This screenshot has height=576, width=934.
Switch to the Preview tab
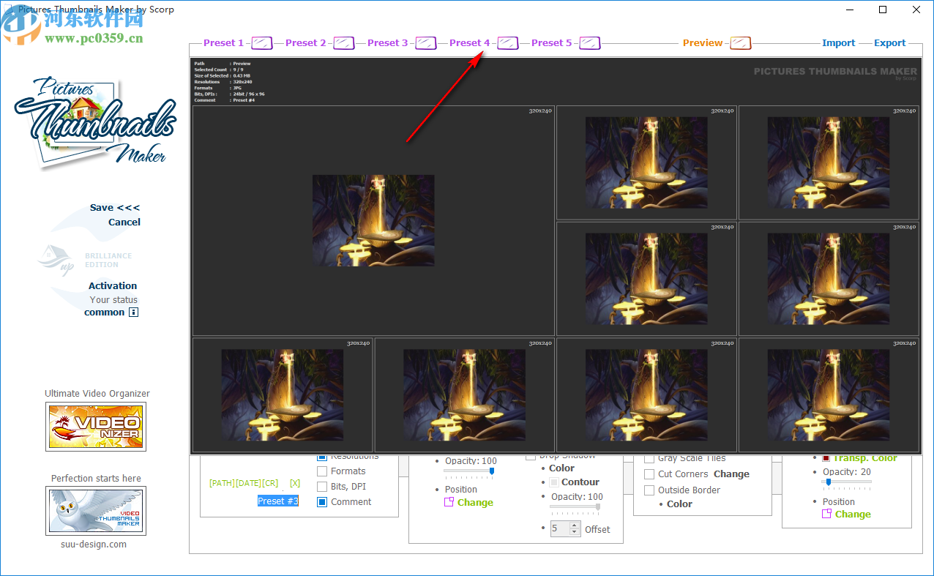pos(703,42)
